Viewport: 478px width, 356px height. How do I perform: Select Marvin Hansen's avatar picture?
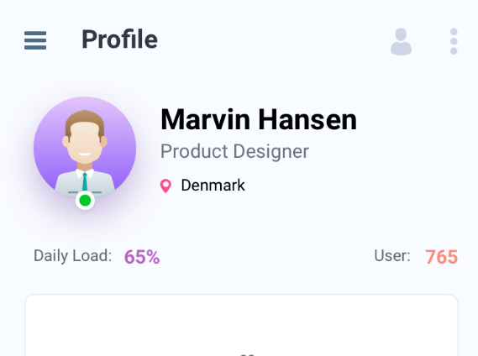[x=85, y=148]
